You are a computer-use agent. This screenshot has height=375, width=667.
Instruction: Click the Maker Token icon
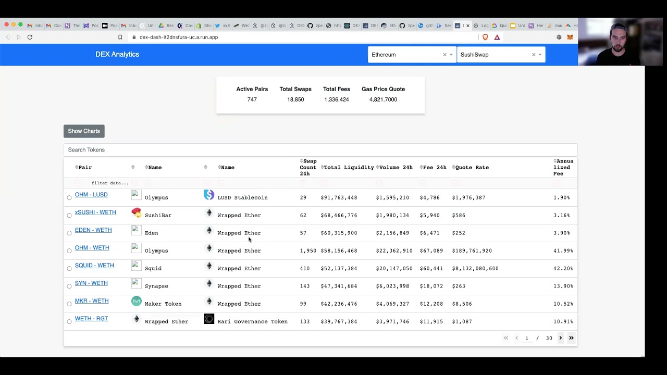coord(137,301)
